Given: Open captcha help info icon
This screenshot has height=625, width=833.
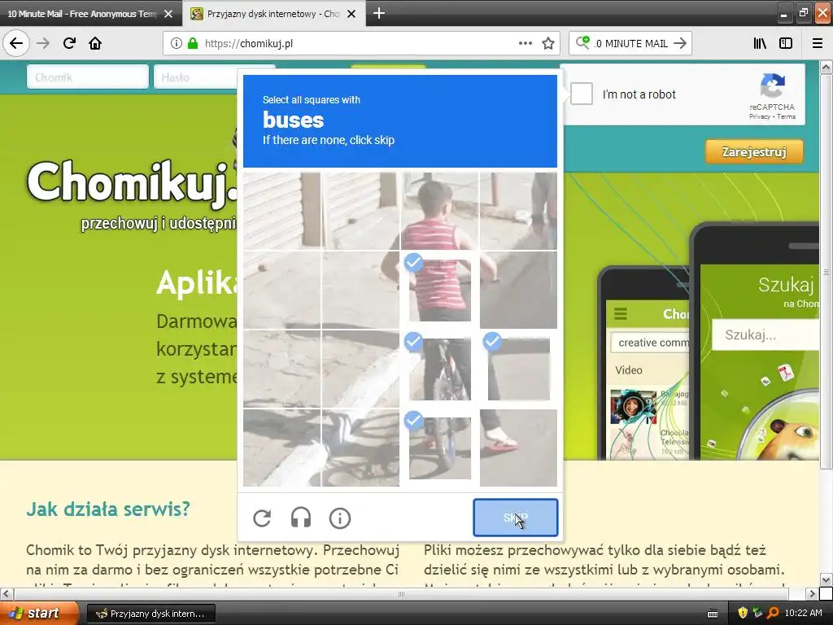Looking at the screenshot, I should [x=340, y=518].
